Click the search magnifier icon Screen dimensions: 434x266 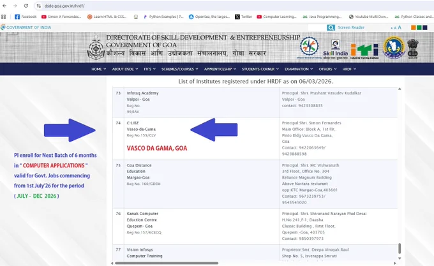(x=331, y=27)
